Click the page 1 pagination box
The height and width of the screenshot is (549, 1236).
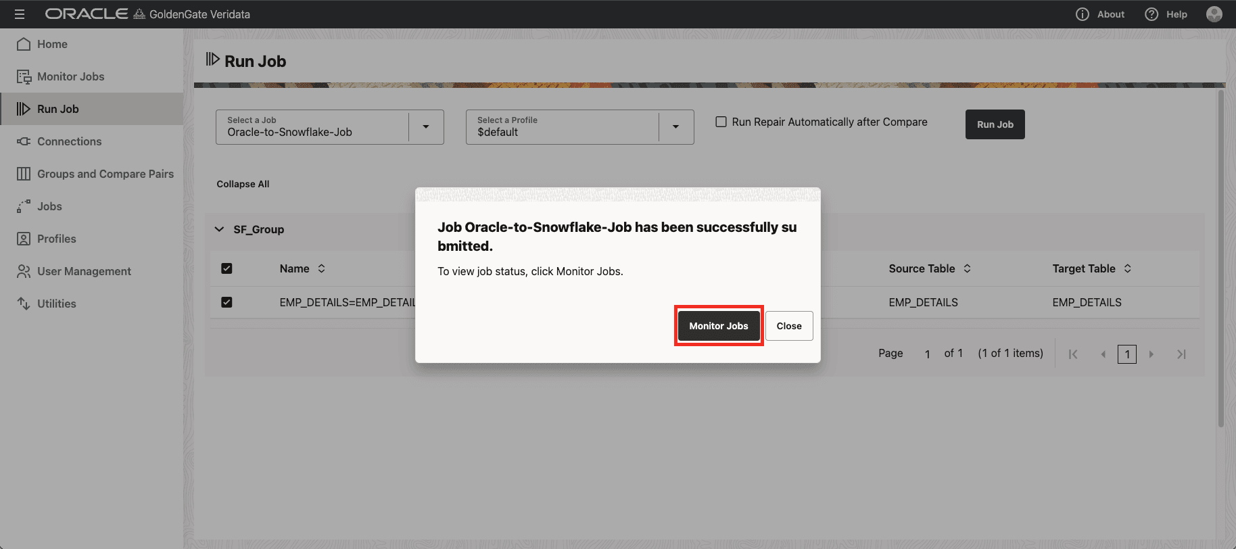1127,354
